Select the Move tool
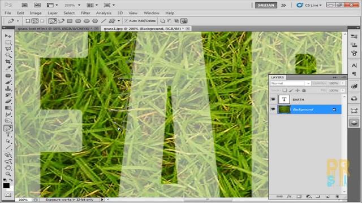This screenshot has height=203, width=362. pos(8,36)
